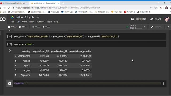The height and width of the screenshot is (96, 171).
Task: Click the population_07 column header
Action: pyautogui.click(x=59, y=51)
